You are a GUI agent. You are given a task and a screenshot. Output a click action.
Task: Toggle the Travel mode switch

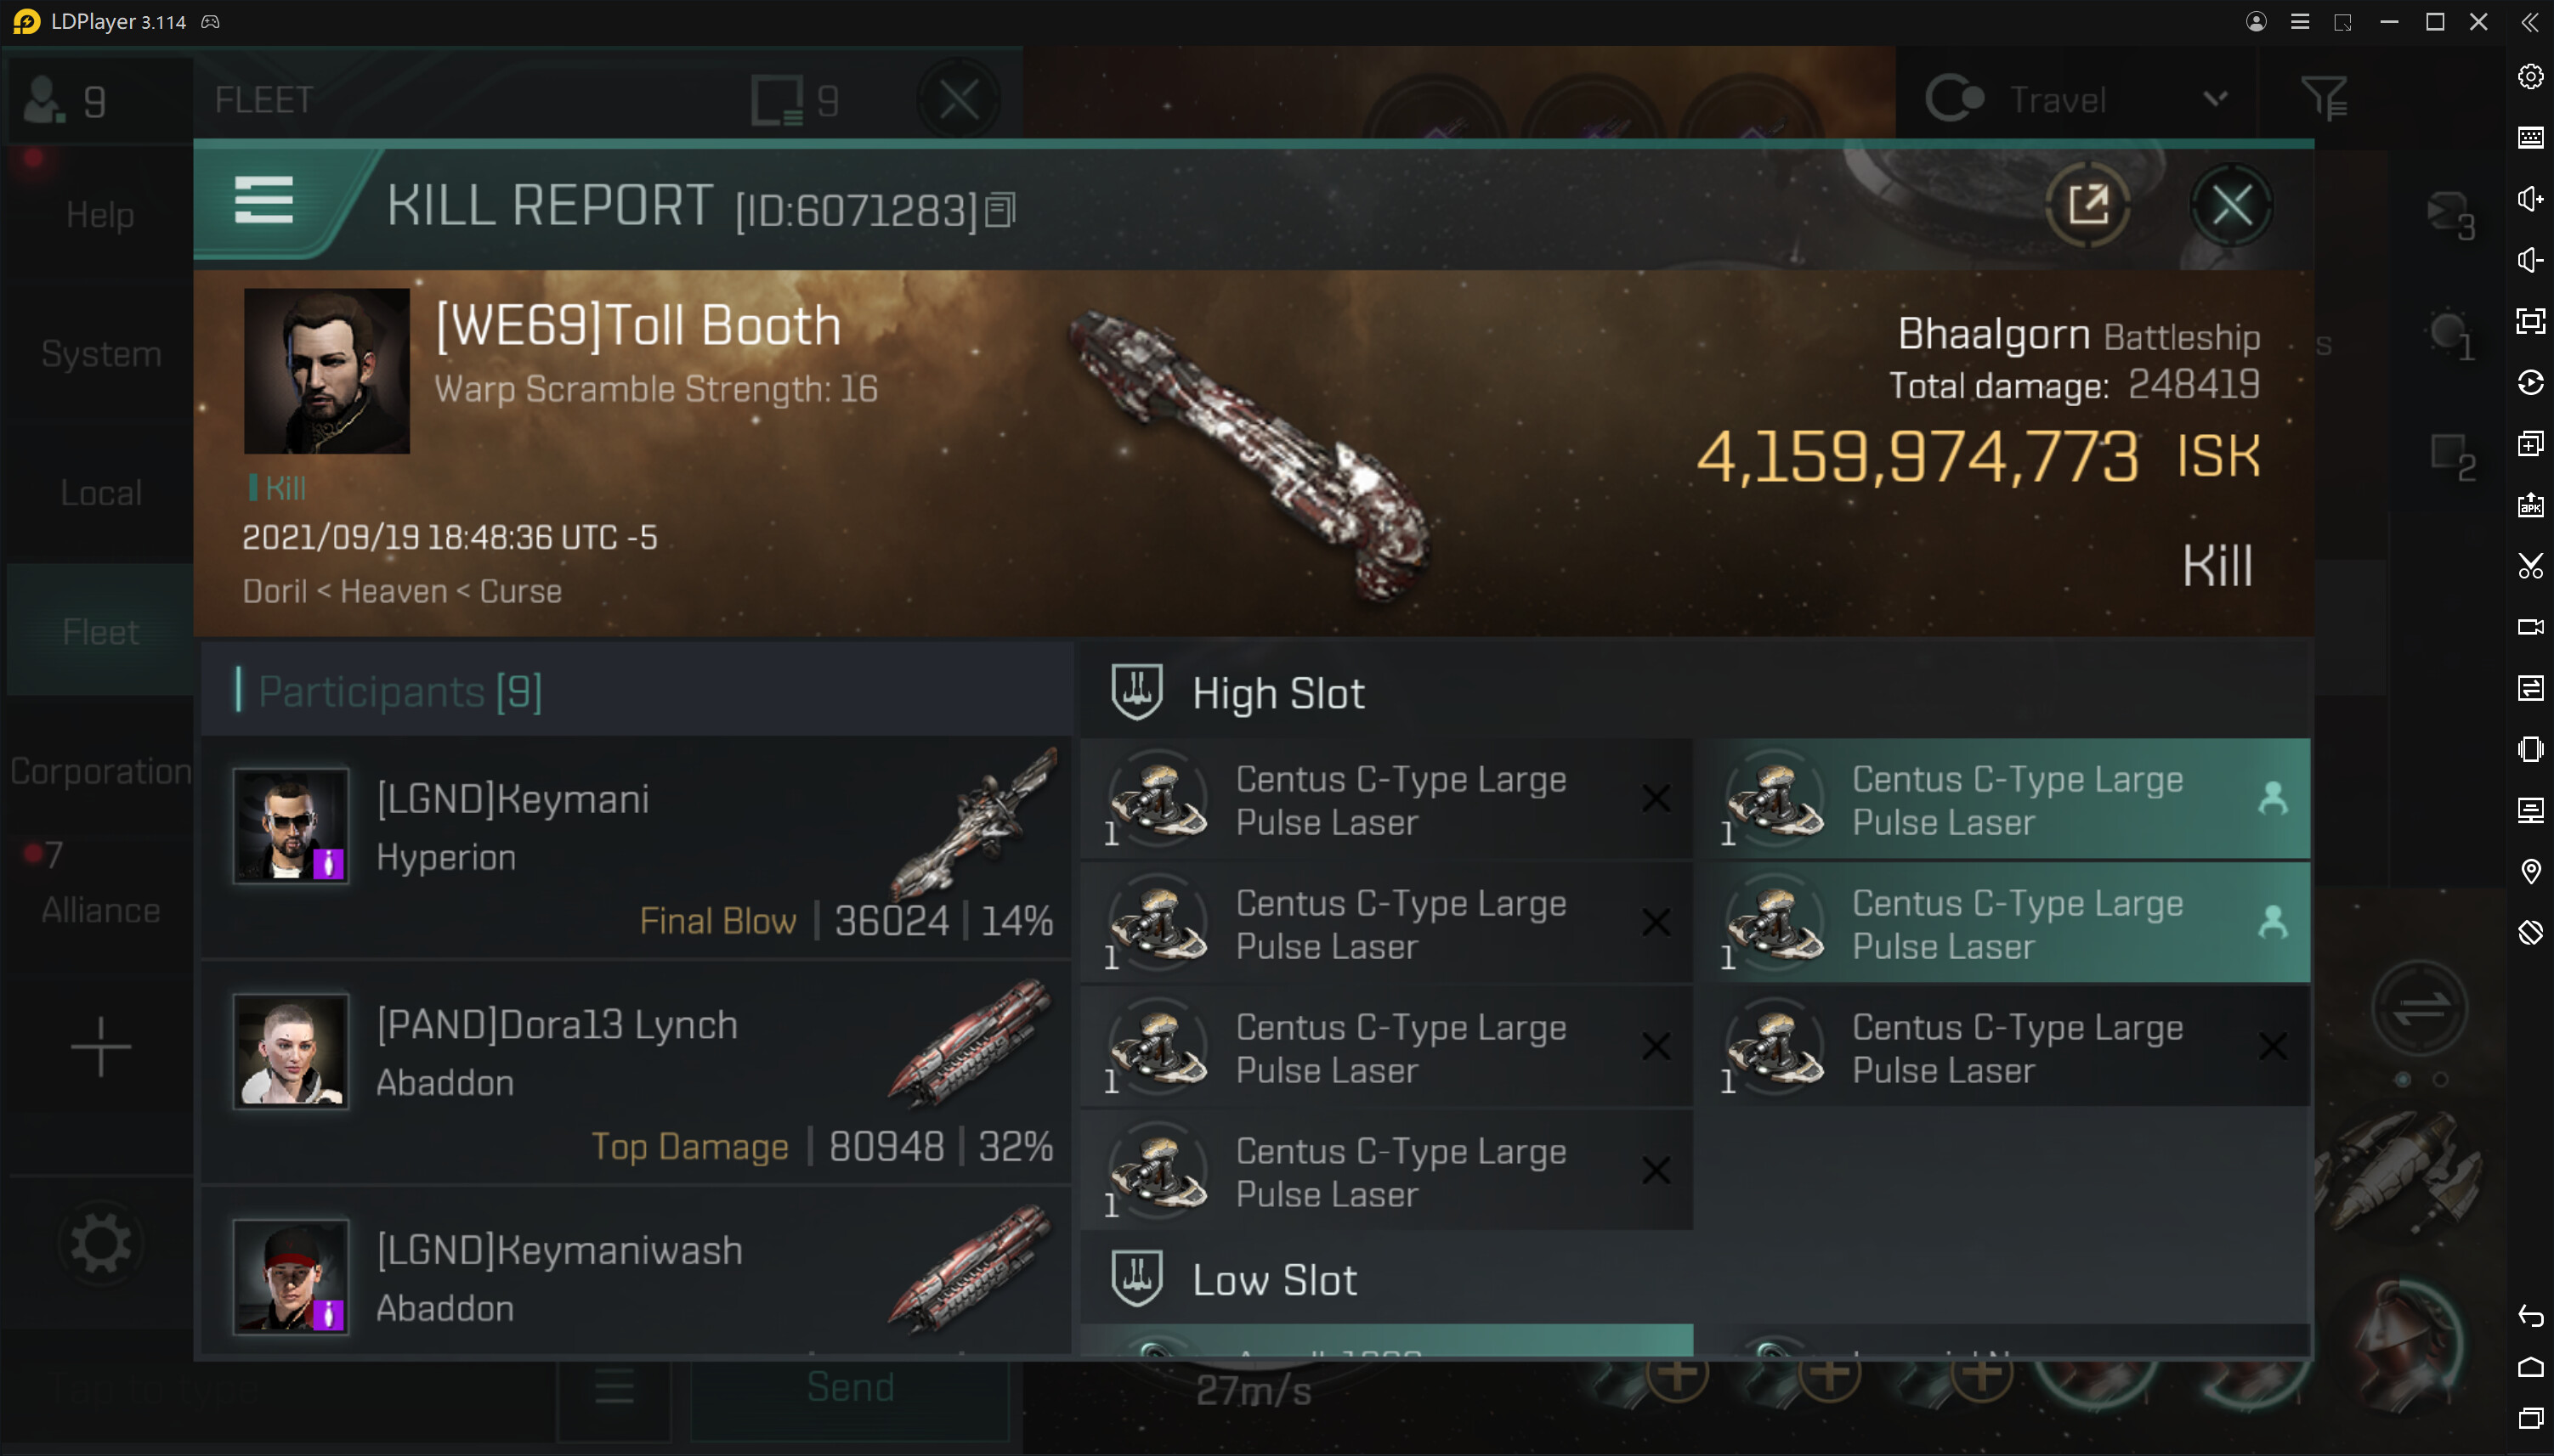point(1953,99)
